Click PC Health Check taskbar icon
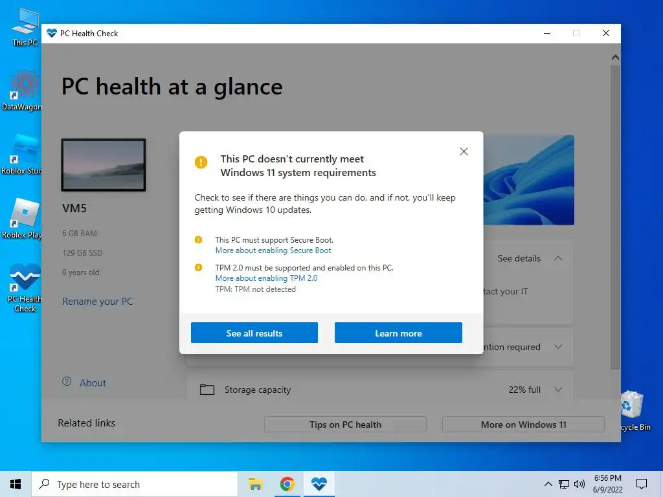The height and width of the screenshot is (497, 663). pyautogui.click(x=319, y=484)
